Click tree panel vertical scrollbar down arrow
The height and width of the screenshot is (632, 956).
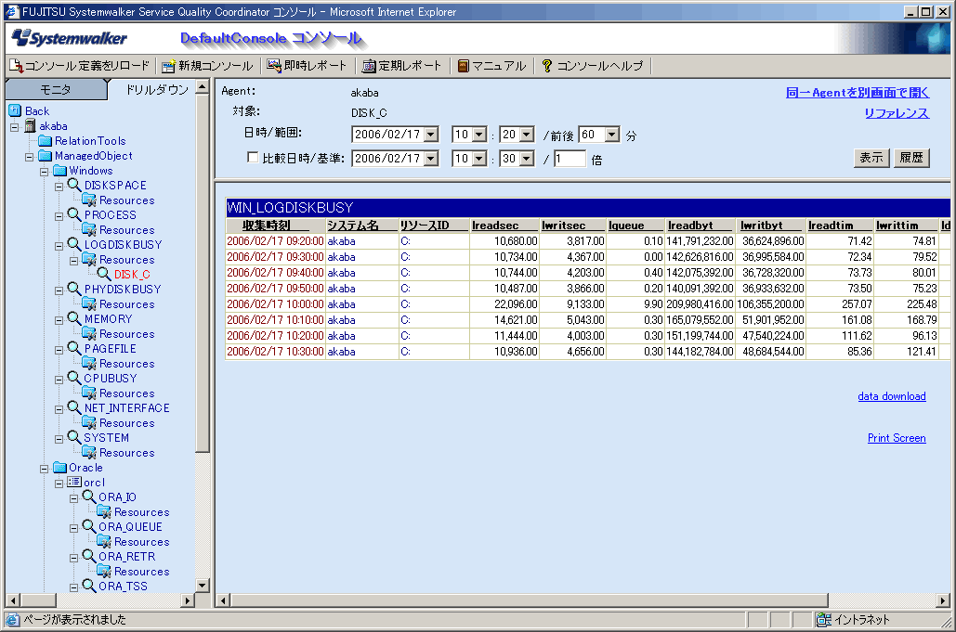point(203,585)
